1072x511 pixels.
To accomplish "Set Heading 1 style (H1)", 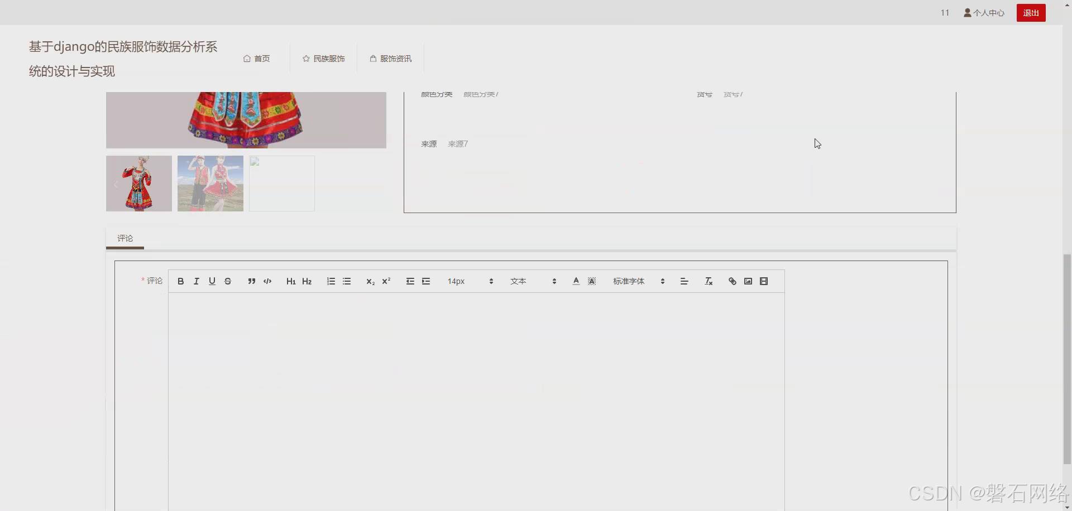I will (291, 281).
